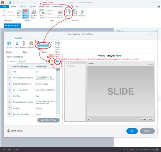Duplicate the selected slide

pyautogui.click(x=51, y=17)
